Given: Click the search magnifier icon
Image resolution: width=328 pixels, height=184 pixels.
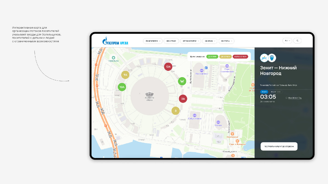Looking at the screenshot, I should tap(298, 41).
